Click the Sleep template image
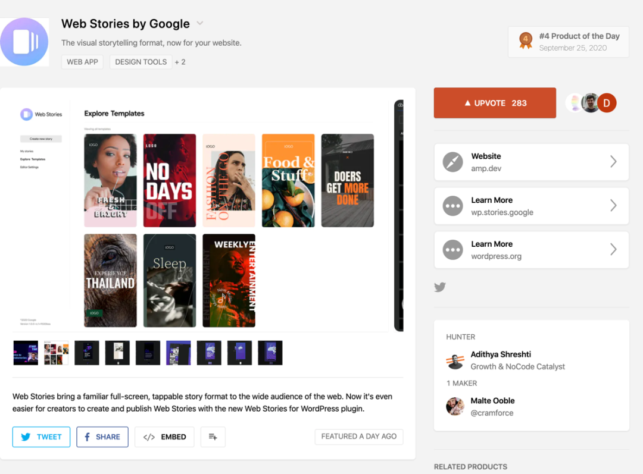 (169, 280)
